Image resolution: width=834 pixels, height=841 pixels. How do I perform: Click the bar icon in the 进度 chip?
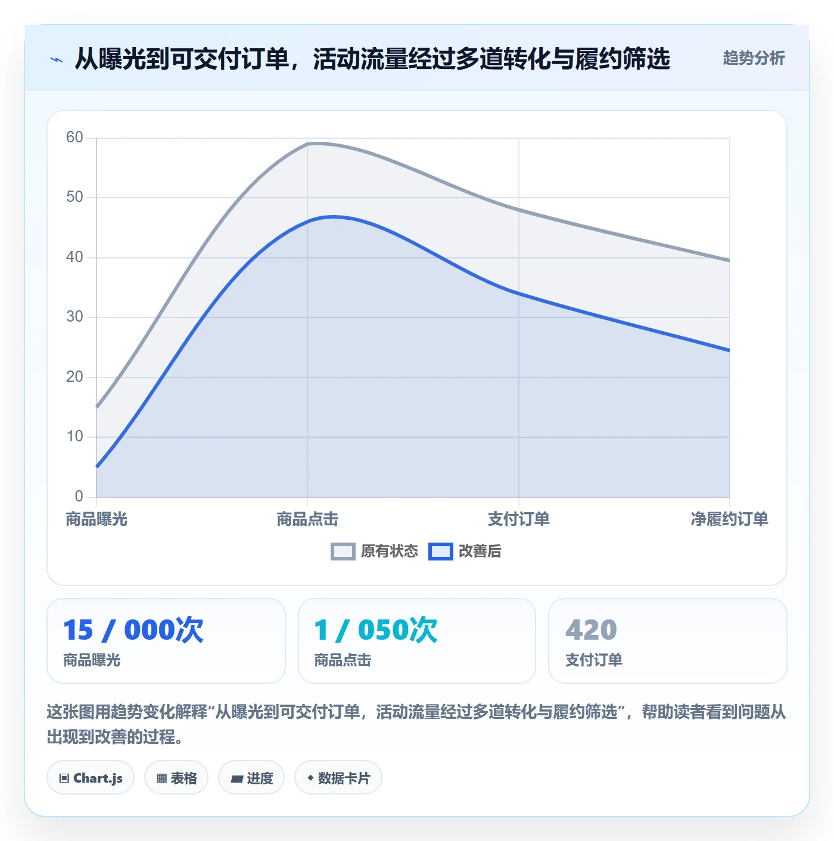click(237, 779)
